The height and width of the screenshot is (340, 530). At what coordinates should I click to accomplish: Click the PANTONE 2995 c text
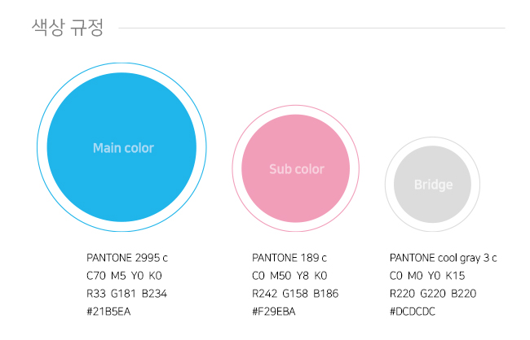(127, 258)
